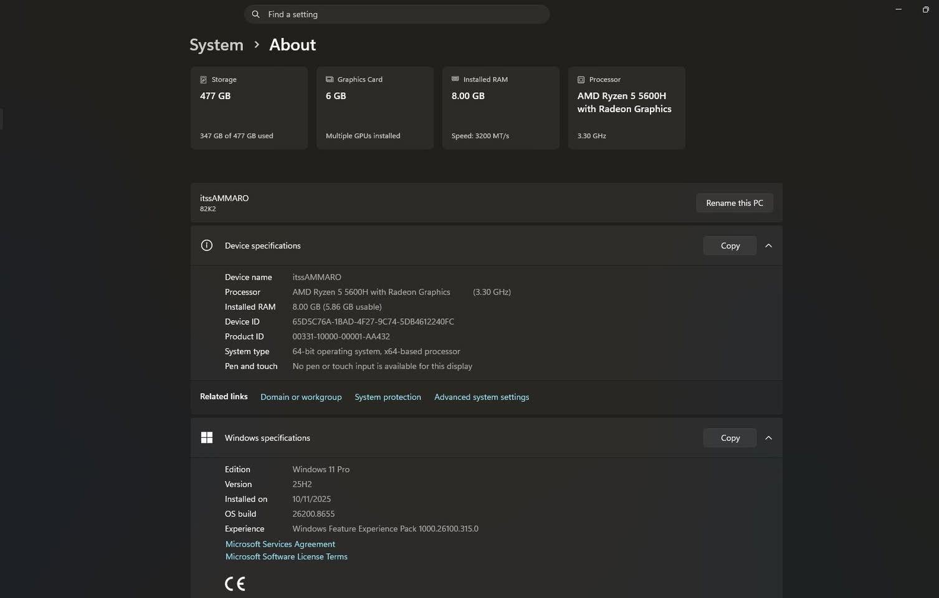
Task: Click the Installed RAM card icon
Action: coord(455,79)
